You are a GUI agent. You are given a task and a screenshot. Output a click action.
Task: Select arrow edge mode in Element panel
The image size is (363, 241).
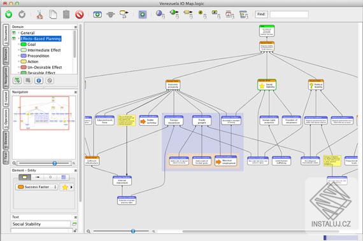[38, 177]
